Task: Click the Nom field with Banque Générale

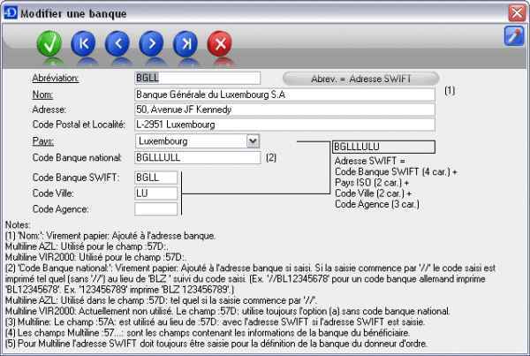Action: 284,95
